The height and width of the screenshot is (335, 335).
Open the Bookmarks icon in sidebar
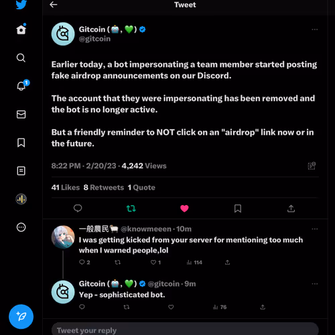click(x=21, y=143)
